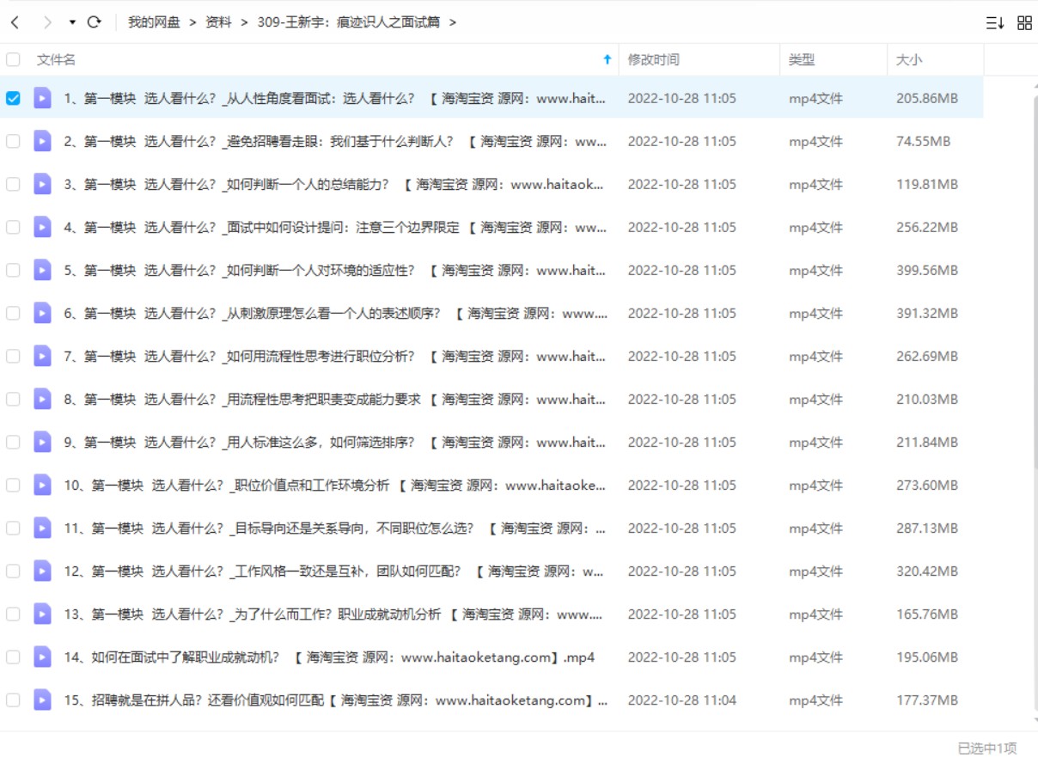Click modified time 2022-10-28 11:04
Viewport: 1038px width, 758px height.
click(x=682, y=700)
